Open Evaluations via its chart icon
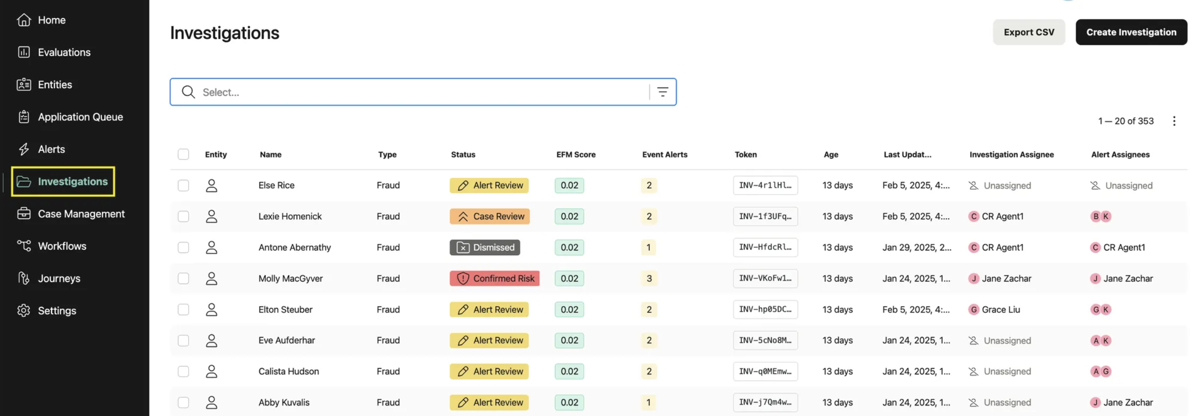 pos(24,52)
